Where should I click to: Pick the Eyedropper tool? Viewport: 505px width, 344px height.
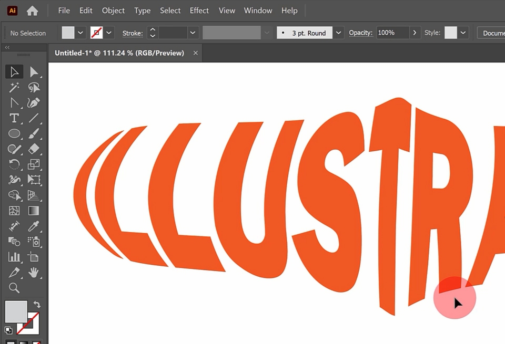[x=34, y=226]
